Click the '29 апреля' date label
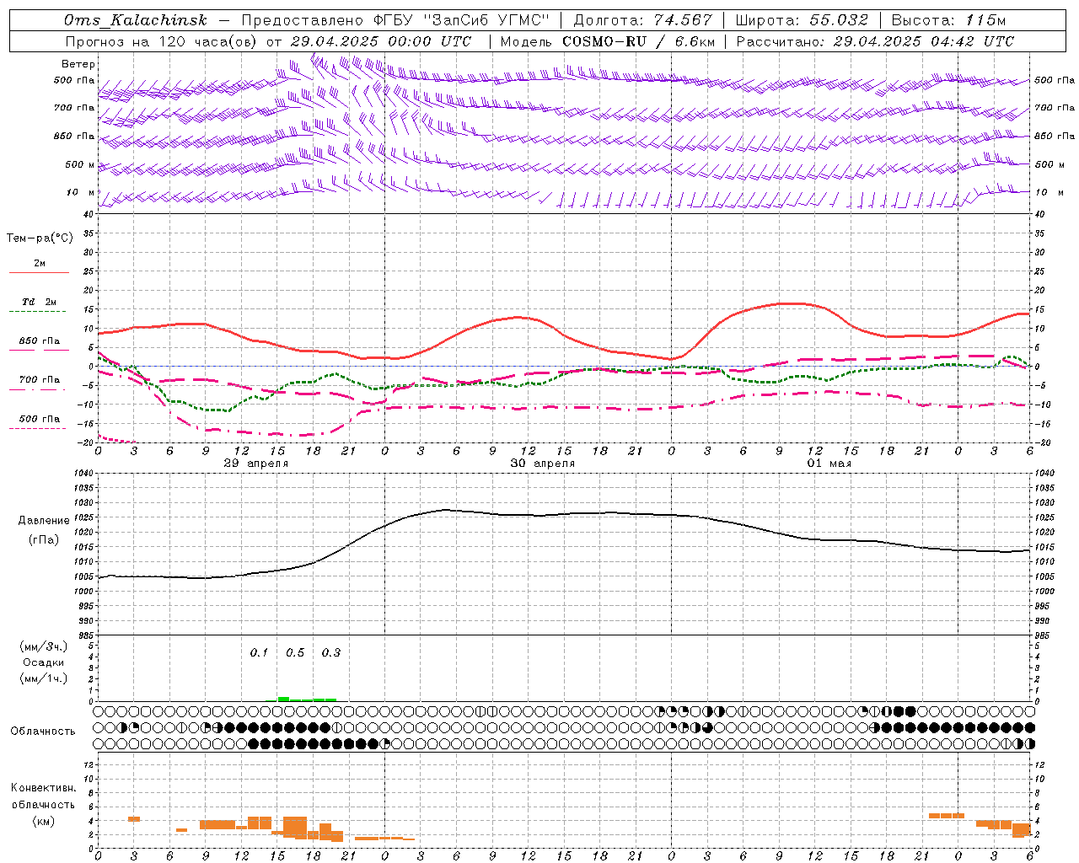The width and height of the screenshot is (1079, 863). (256, 464)
